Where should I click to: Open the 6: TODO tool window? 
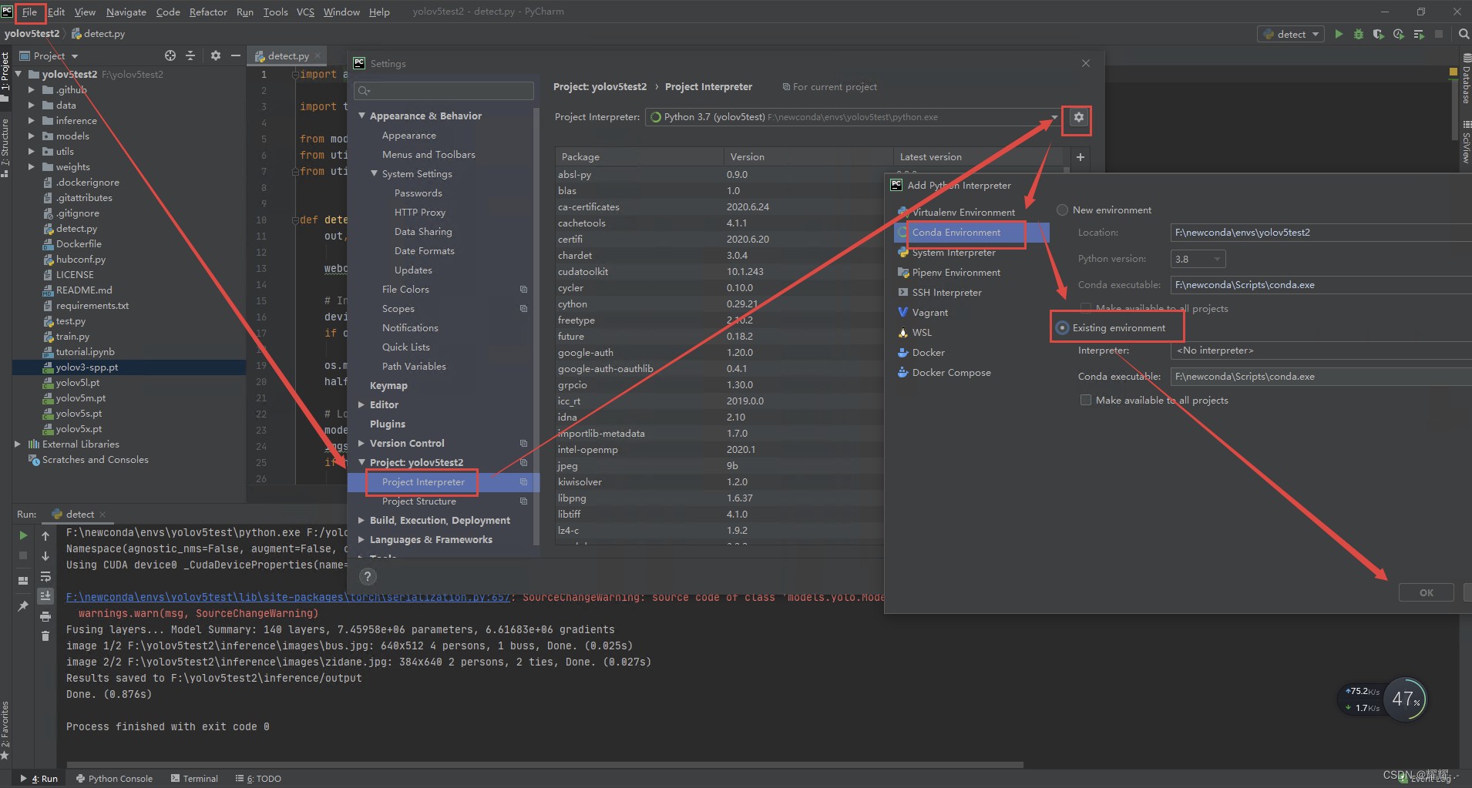pos(259,779)
